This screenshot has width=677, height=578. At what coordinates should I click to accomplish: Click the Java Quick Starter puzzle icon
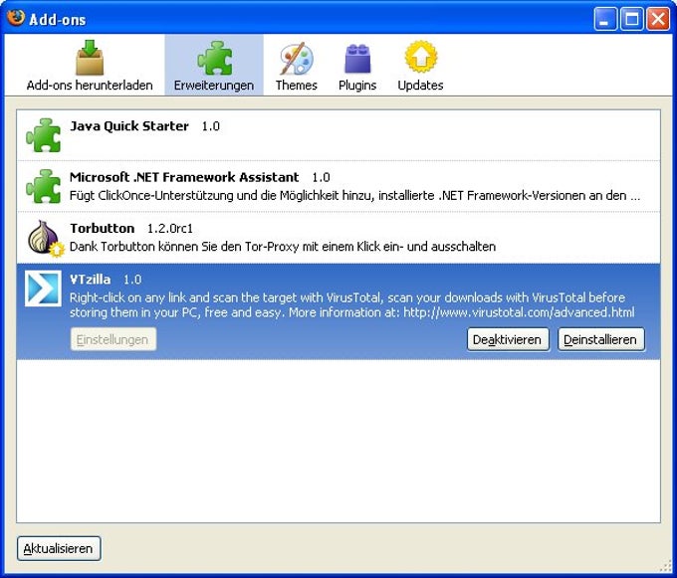pos(43,135)
